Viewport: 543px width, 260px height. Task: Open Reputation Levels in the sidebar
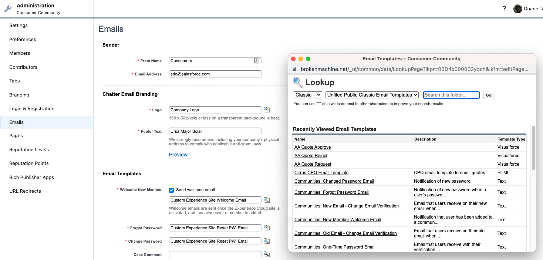click(29, 149)
